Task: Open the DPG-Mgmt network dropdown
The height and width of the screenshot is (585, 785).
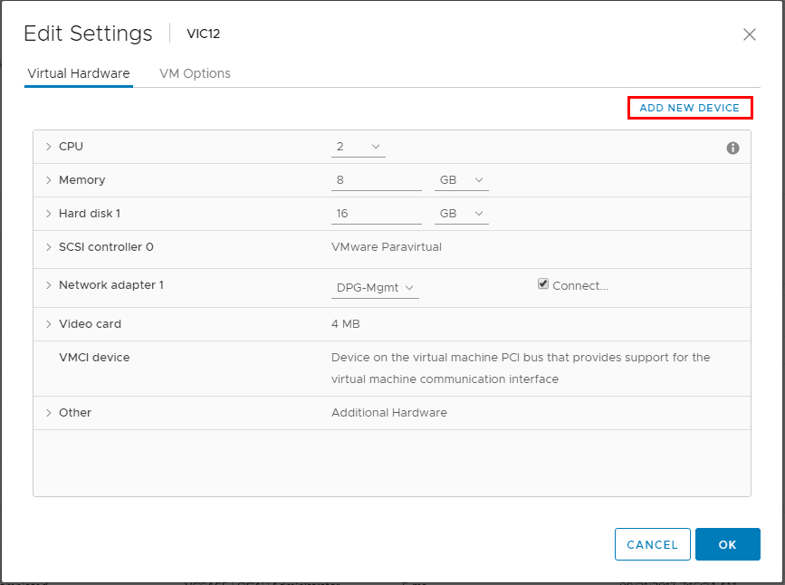Action: click(375, 288)
